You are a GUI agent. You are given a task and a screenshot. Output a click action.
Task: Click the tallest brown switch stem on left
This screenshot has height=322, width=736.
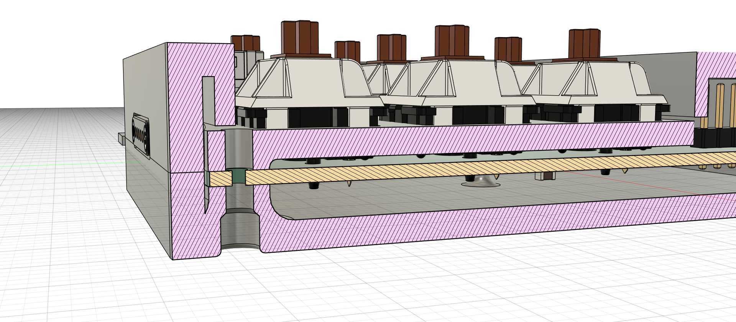click(300, 37)
